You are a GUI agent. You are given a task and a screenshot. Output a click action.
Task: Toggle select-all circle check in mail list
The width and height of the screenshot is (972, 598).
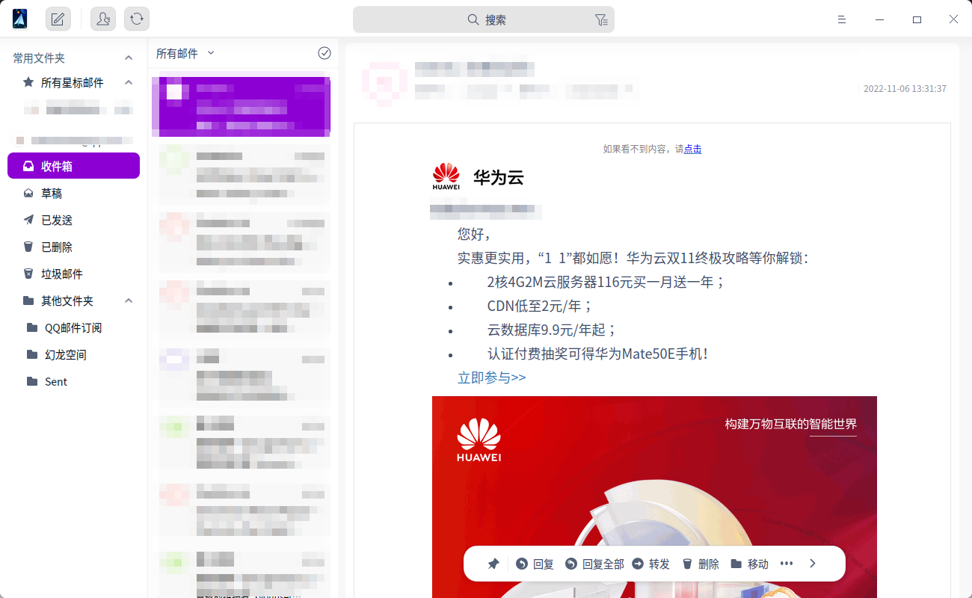[x=324, y=53]
